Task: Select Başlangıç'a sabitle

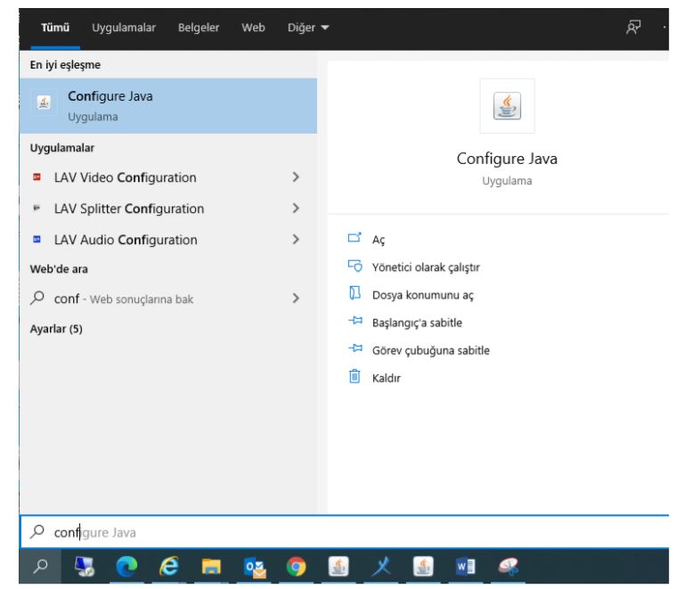Action: tap(417, 323)
